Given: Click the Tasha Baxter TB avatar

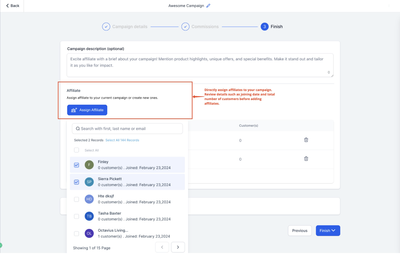Looking at the screenshot, I should click(89, 216).
